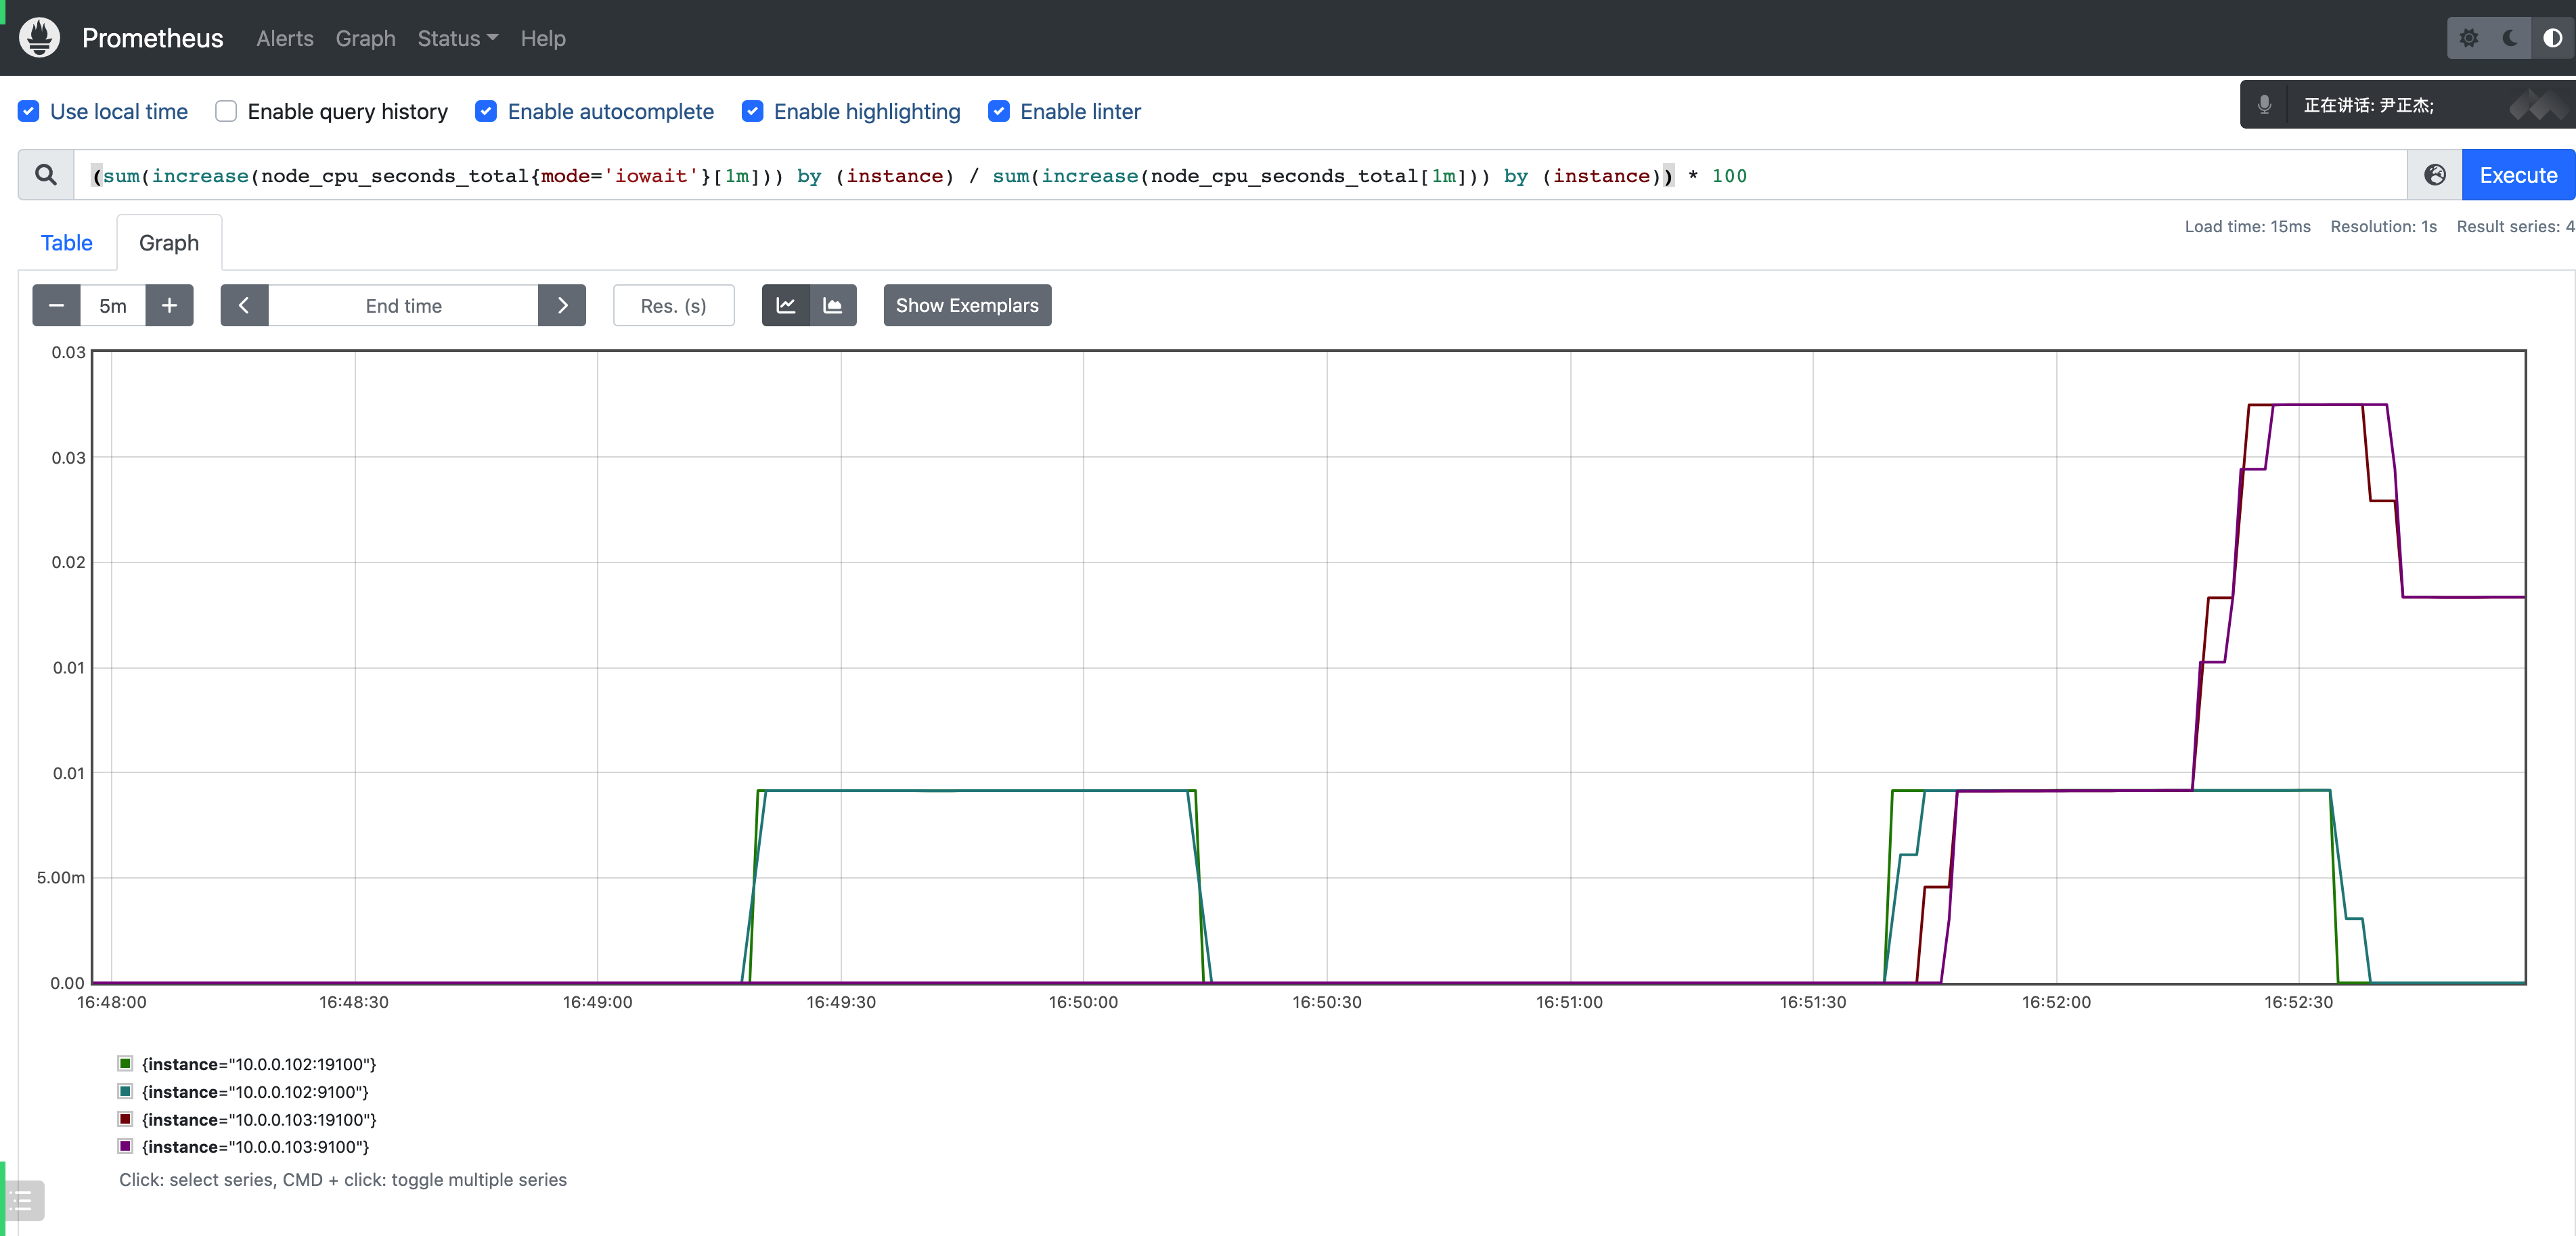Enable query history checkbox
The image size is (2576, 1236).
click(226, 111)
